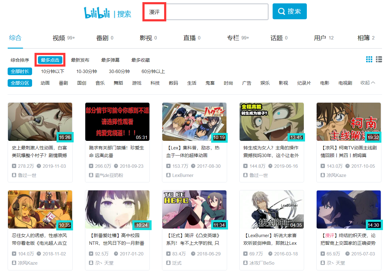Sort results by 最多点击

tap(50, 60)
